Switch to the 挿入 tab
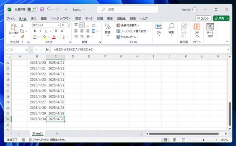236x146 pixels. pos(33,19)
